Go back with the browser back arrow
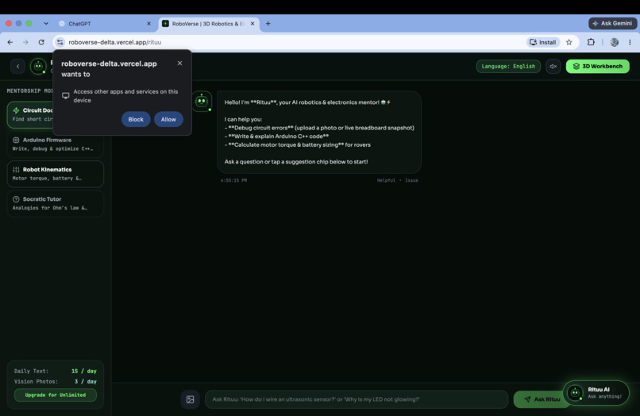 click(10, 42)
